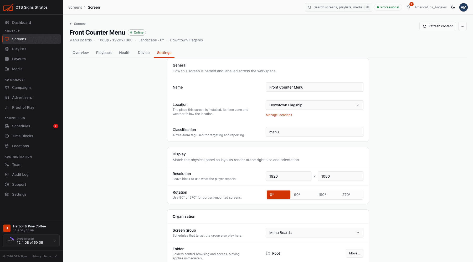This screenshot has width=473, height=262.
Task: Open the more options ellipsis button
Action: 462,26
